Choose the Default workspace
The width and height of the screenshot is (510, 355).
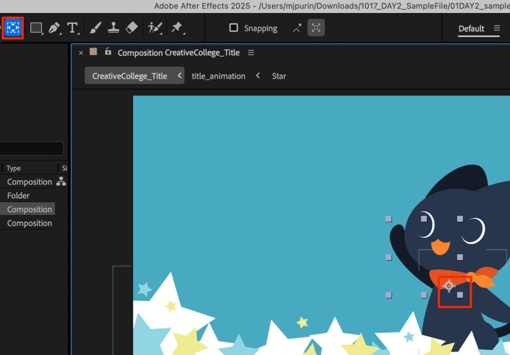coord(471,28)
